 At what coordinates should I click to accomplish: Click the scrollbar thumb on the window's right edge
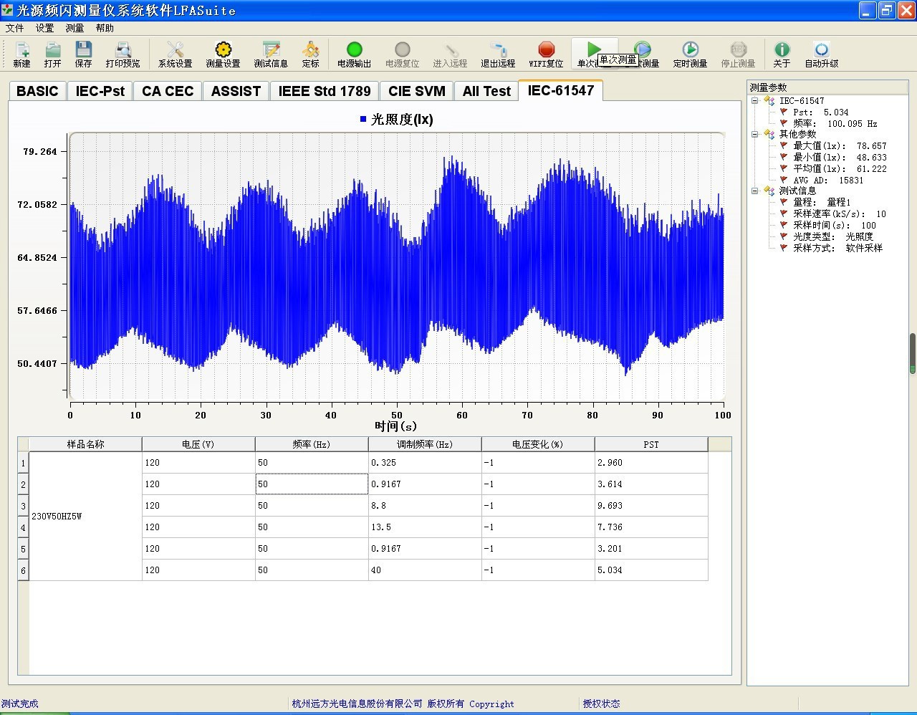[x=913, y=354]
